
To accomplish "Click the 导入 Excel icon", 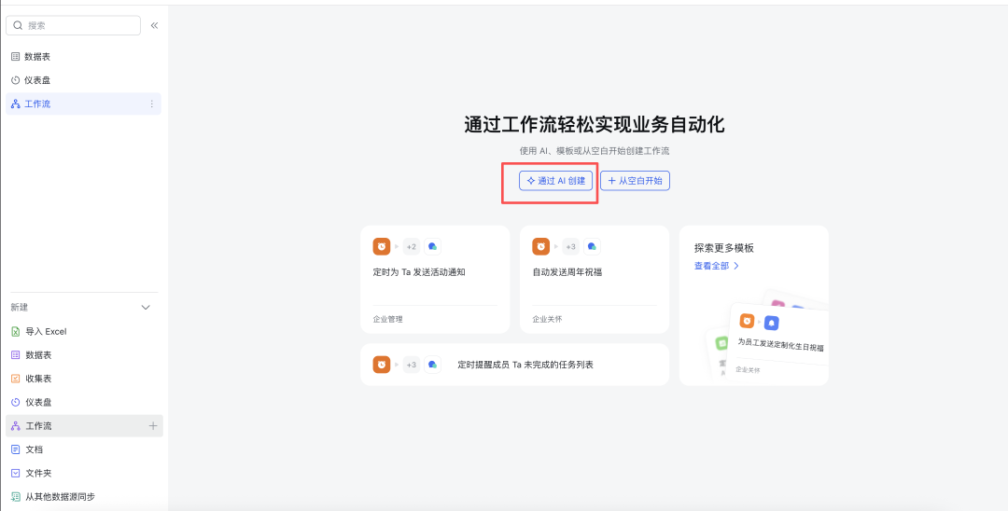I will pyautogui.click(x=15, y=332).
